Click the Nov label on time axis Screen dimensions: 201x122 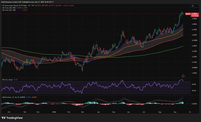(25, 112)
